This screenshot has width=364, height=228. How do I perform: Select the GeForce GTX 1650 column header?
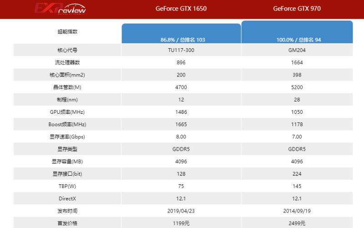pos(181,9)
